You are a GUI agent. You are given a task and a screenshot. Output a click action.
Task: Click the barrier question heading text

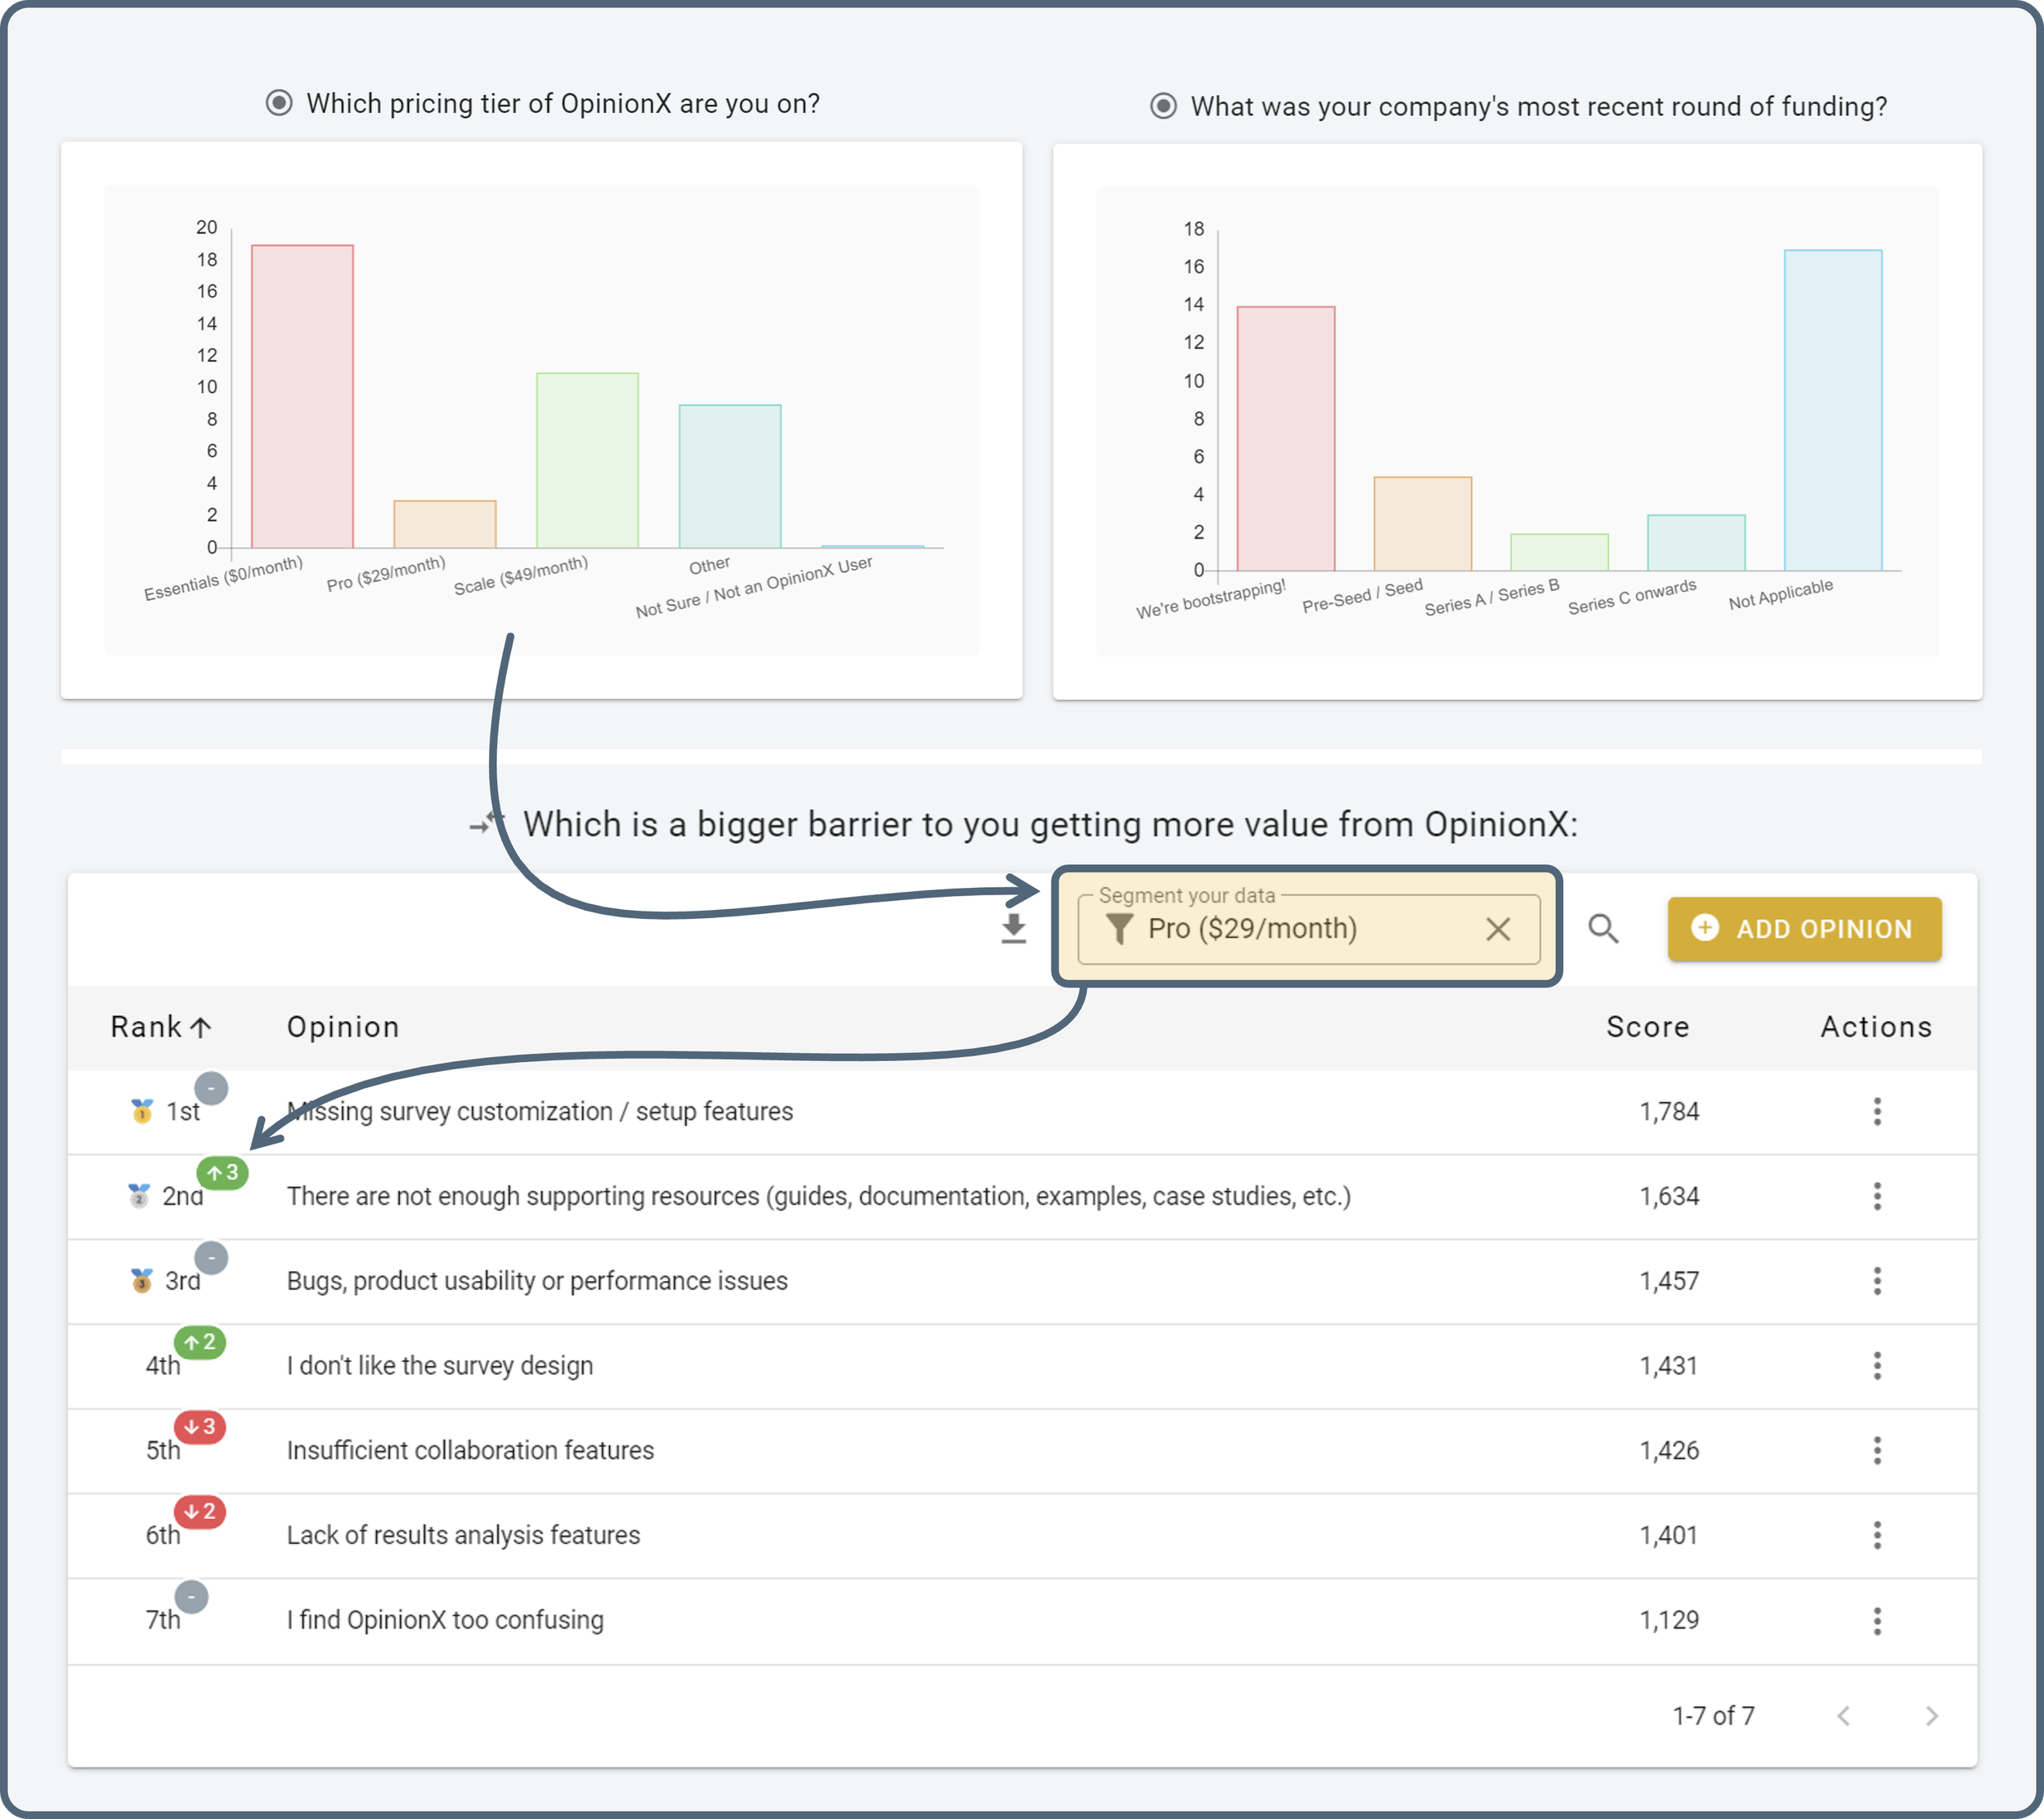pyautogui.click(x=1050, y=824)
